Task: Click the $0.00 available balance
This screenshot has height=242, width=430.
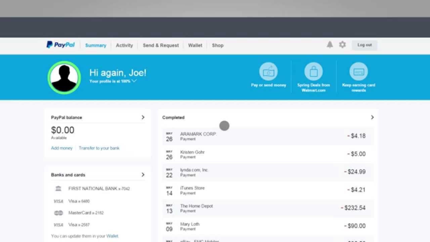Action: 63,130
